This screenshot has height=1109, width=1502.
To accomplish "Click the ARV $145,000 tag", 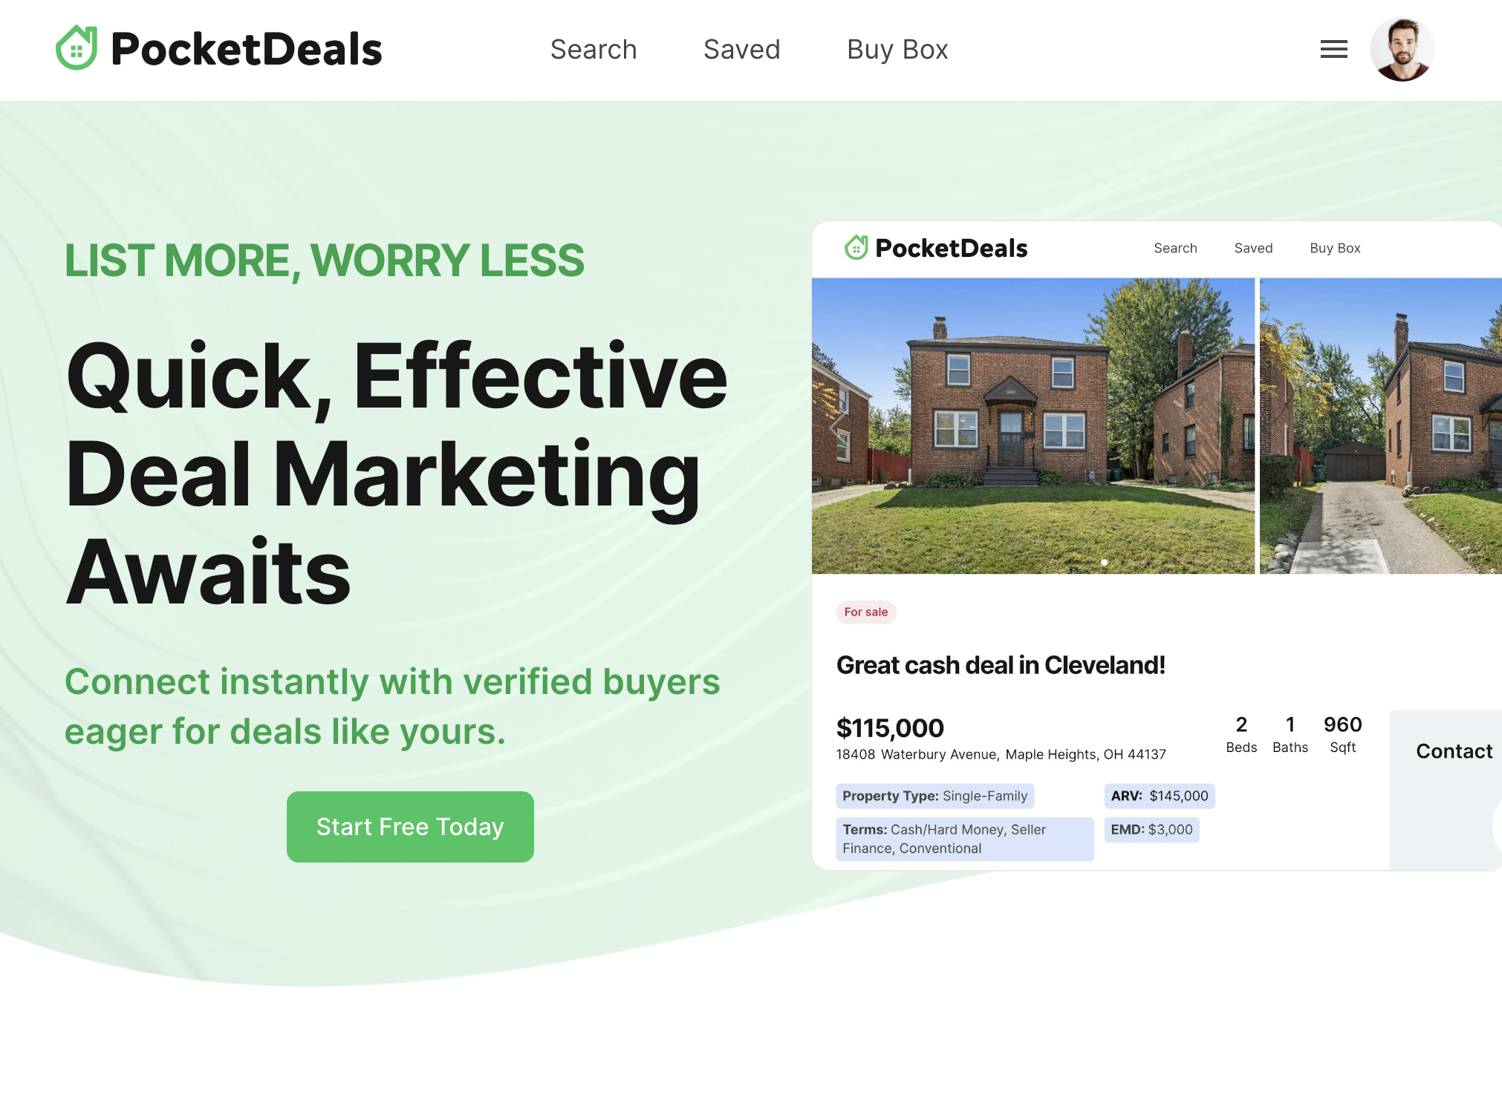I will tap(1160, 796).
